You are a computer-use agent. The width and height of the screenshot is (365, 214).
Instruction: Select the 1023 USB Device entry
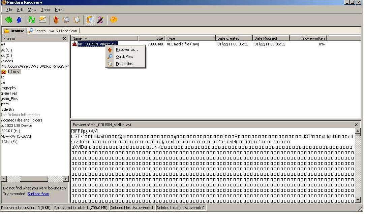point(17,125)
